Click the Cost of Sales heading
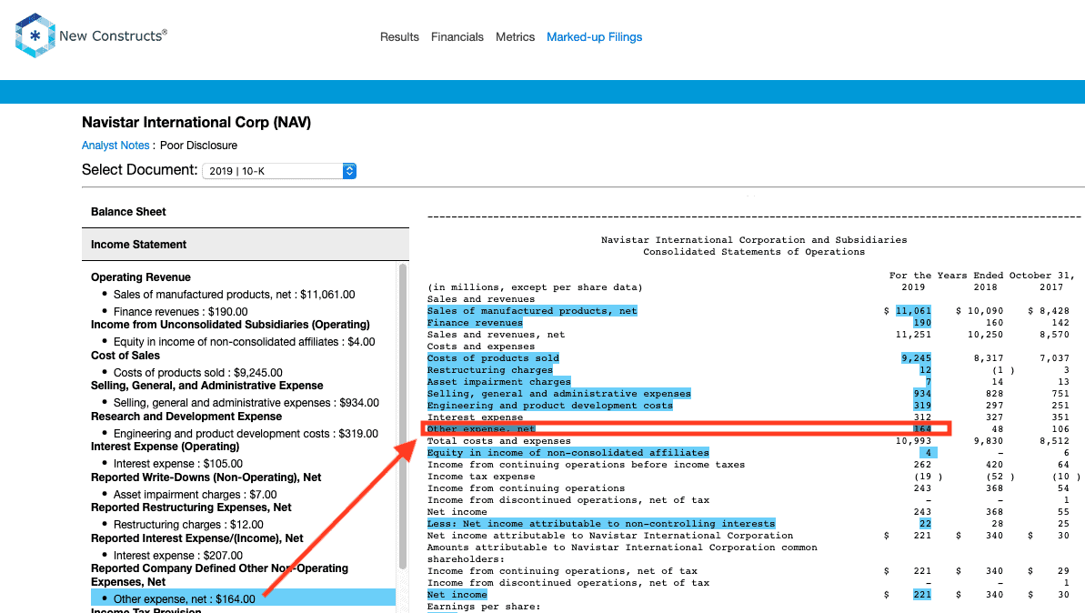This screenshot has width=1085, height=613. 126,355
